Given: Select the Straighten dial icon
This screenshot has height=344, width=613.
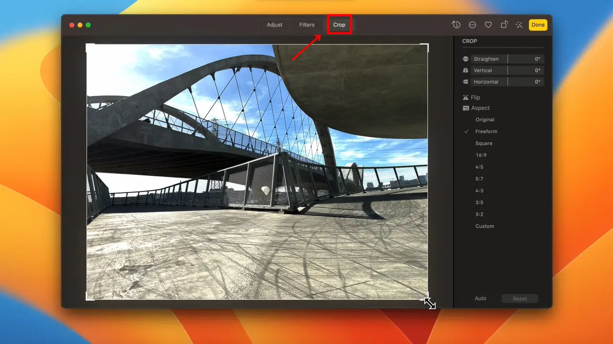Looking at the screenshot, I should (465, 58).
